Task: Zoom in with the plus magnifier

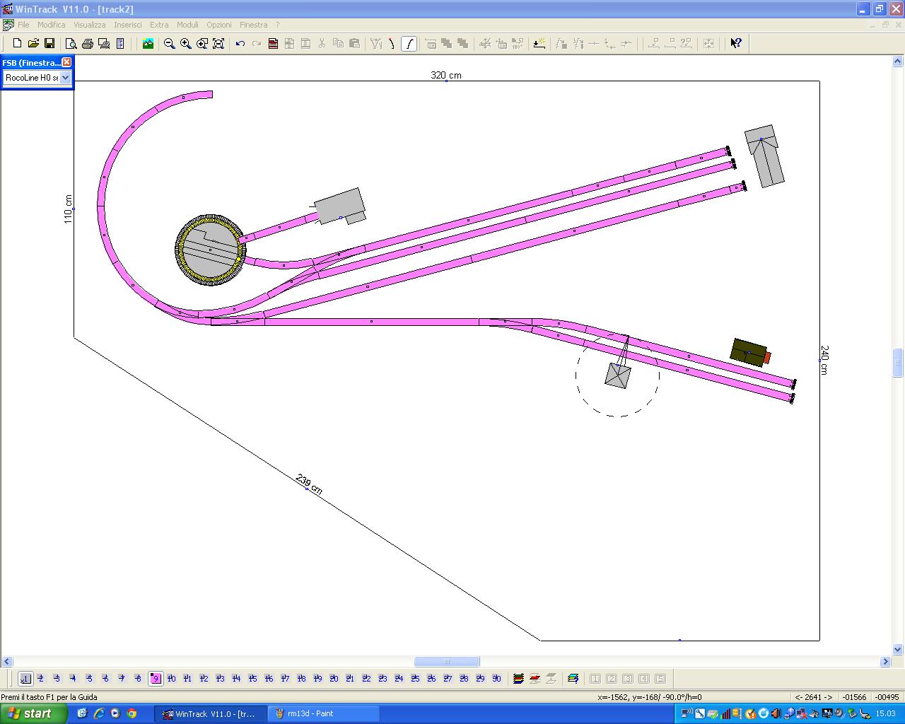Action: click(x=186, y=43)
